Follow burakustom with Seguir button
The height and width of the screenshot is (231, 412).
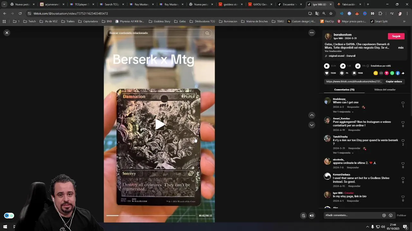click(x=396, y=36)
